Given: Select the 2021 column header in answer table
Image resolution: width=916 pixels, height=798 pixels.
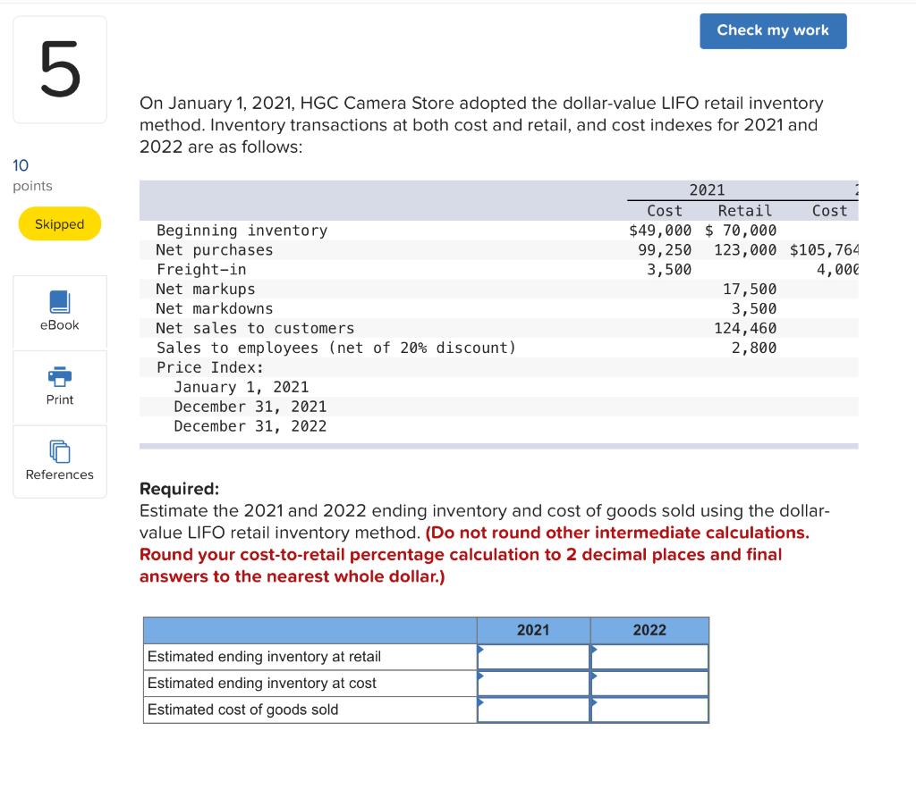Looking at the screenshot, I should (x=534, y=630).
